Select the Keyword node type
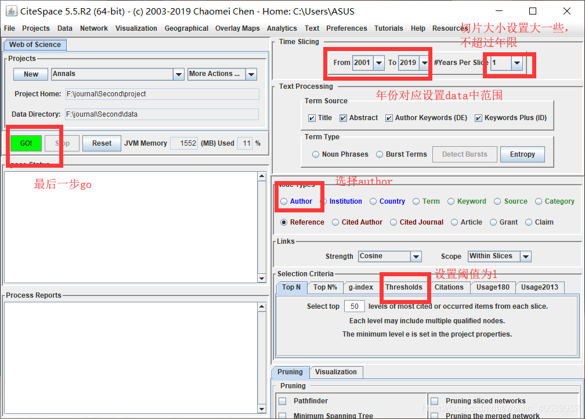This screenshot has height=419, width=585. tap(451, 201)
